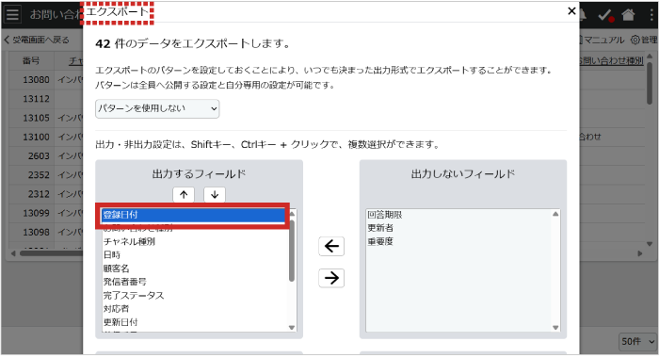Click non-output fields list scrollbar up arrow
The height and width of the screenshot is (358, 659).
click(x=555, y=214)
